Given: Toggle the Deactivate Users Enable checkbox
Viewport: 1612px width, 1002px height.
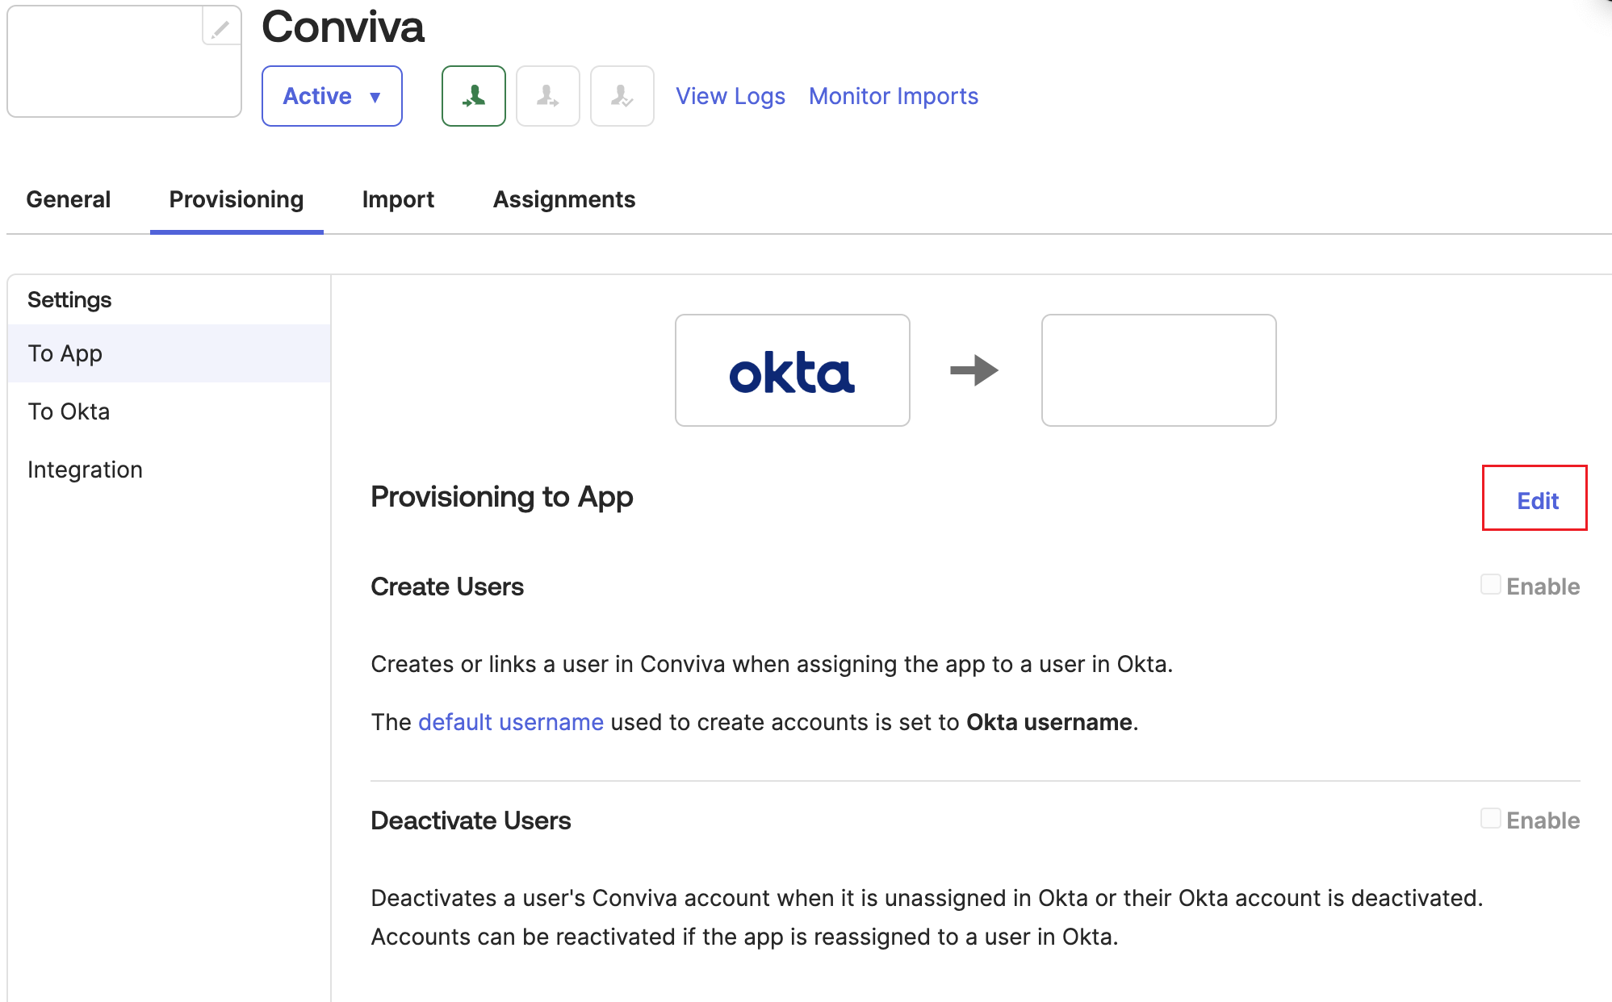Looking at the screenshot, I should pyautogui.click(x=1491, y=819).
